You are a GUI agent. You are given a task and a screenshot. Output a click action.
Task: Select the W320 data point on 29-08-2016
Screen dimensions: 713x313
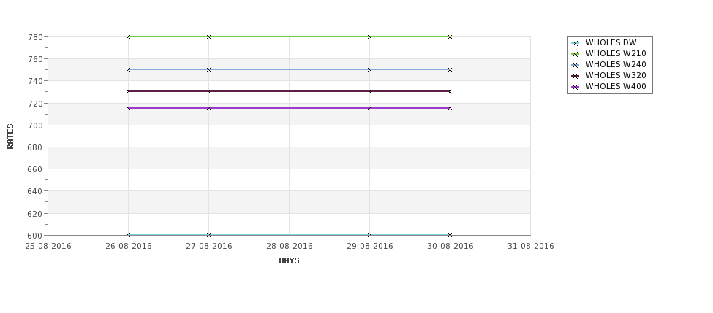point(370,92)
